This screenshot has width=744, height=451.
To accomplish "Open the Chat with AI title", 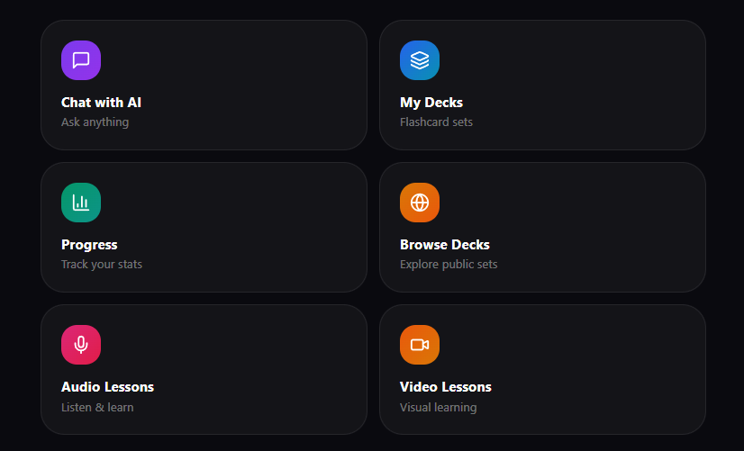I will click(101, 103).
